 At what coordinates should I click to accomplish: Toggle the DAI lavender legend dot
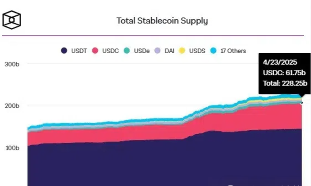tap(157, 51)
